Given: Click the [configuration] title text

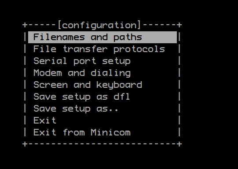Looking at the screenshot, I should point(99,25).
